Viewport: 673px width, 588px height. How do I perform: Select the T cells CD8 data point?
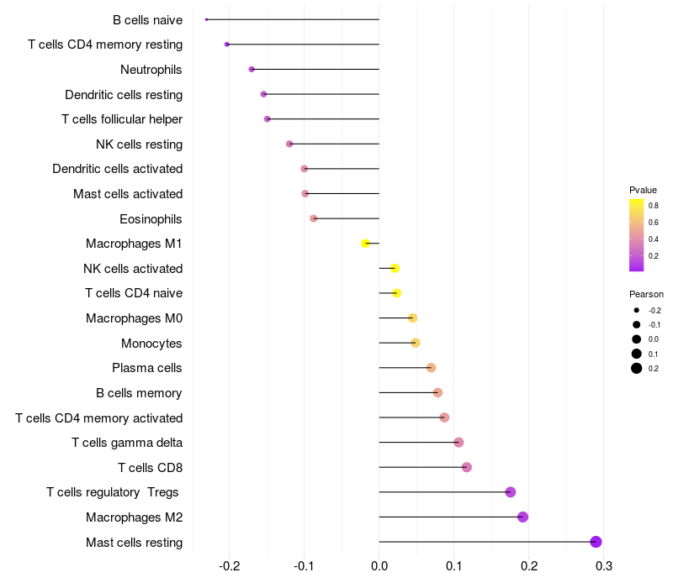click(467, 467)
